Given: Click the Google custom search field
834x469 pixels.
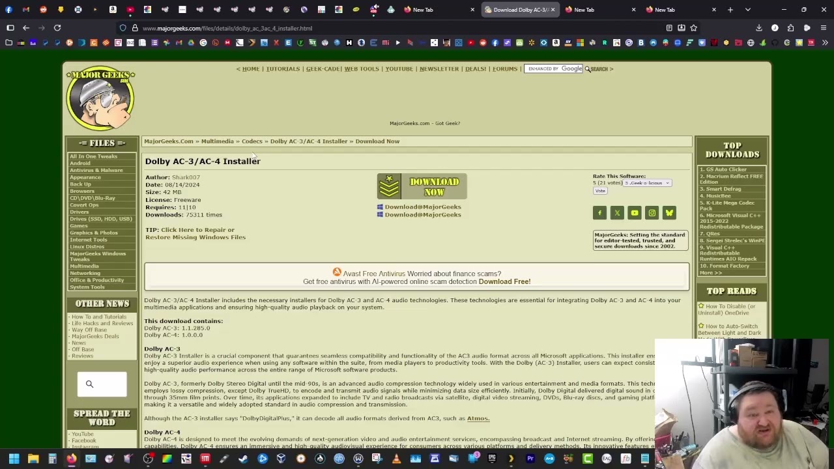Looking at the screenshot, I should [x=554, y=69].
